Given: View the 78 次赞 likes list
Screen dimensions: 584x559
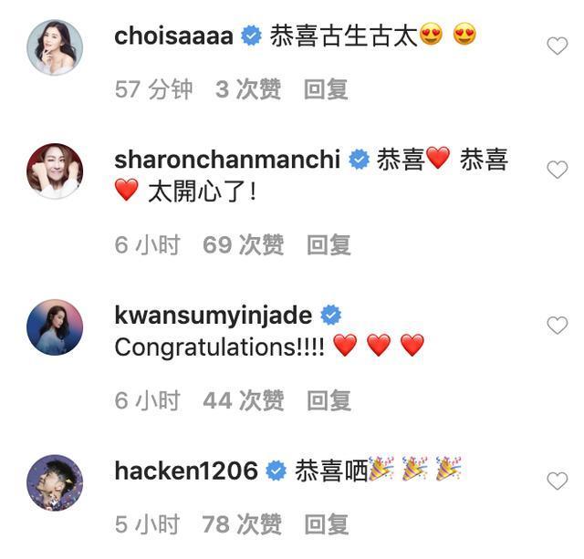Looking at the screenshot, I should [x=242, y=524].
